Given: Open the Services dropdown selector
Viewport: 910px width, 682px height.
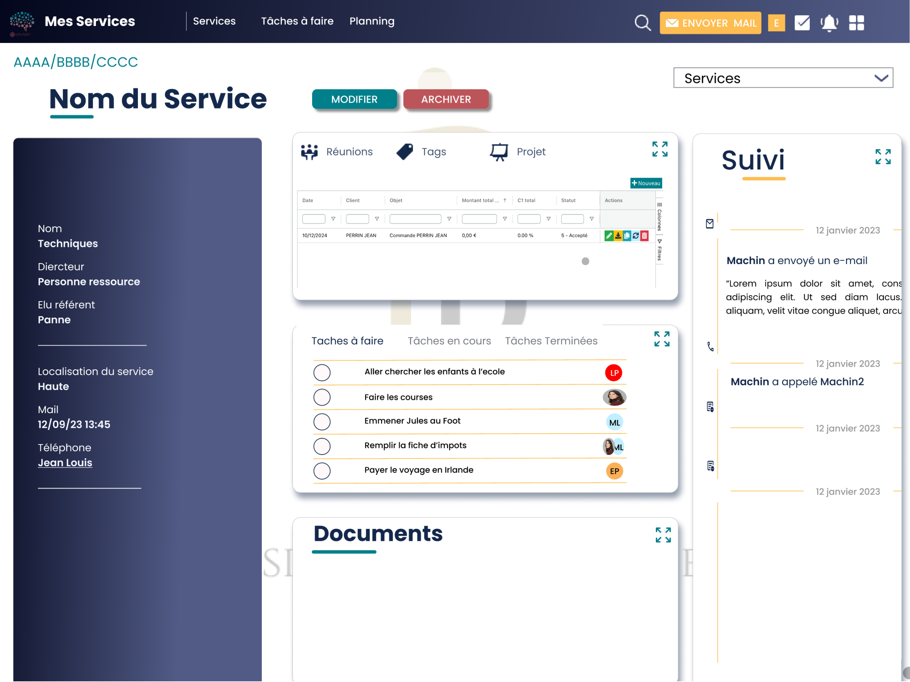Looking at the screenshot, I should click(x=783, y=78).
